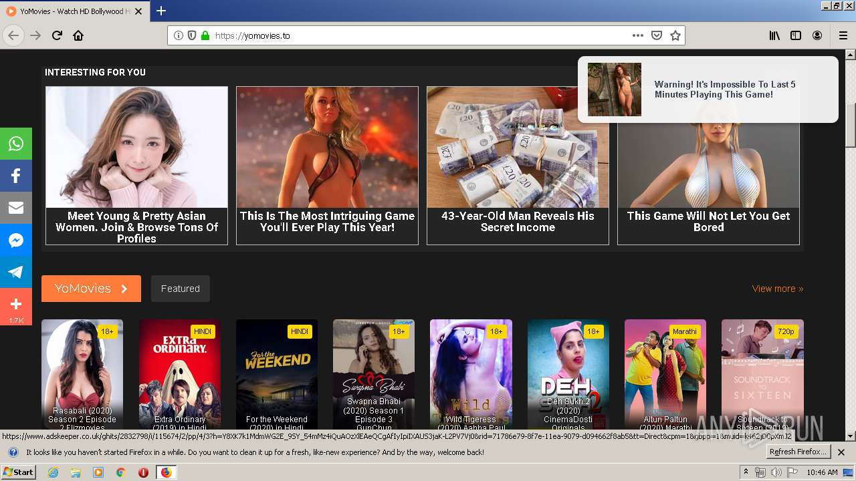Open Most Intriguing Game ad card
Screen dimensions: 856x481
click(x=327, y=166)
